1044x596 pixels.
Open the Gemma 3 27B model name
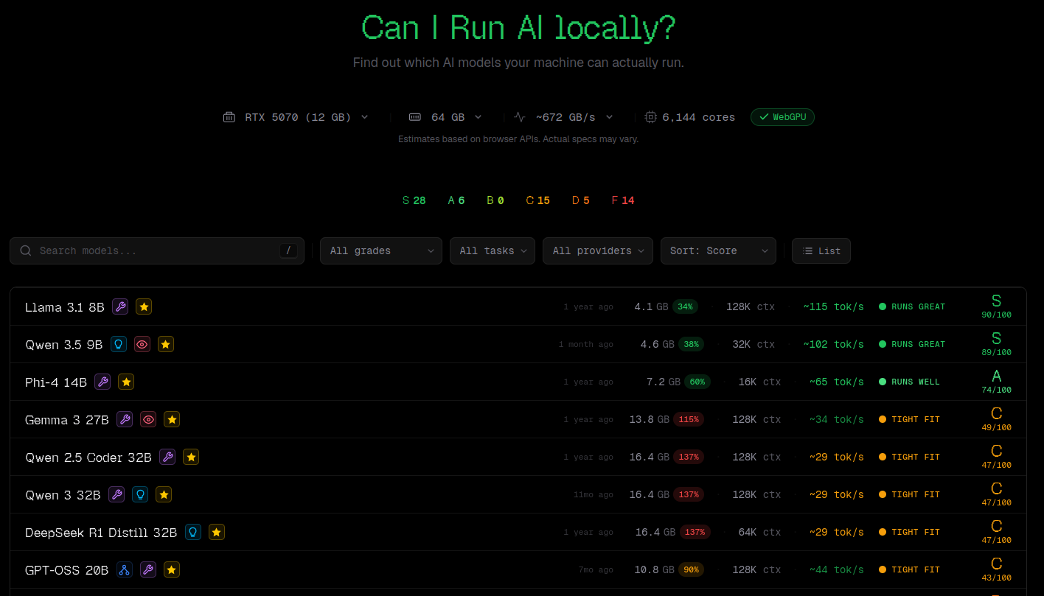coord(67,420)
